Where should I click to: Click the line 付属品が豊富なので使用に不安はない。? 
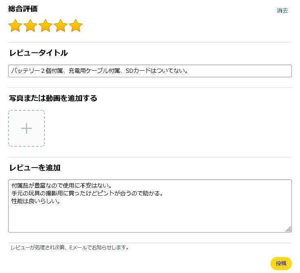[62, 186]
